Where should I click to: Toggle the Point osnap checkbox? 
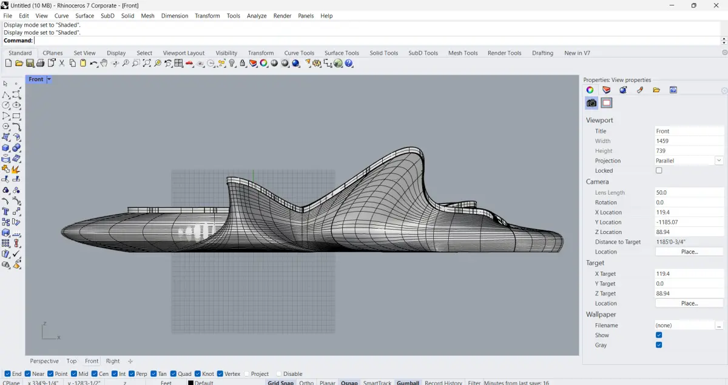[50, 374]
